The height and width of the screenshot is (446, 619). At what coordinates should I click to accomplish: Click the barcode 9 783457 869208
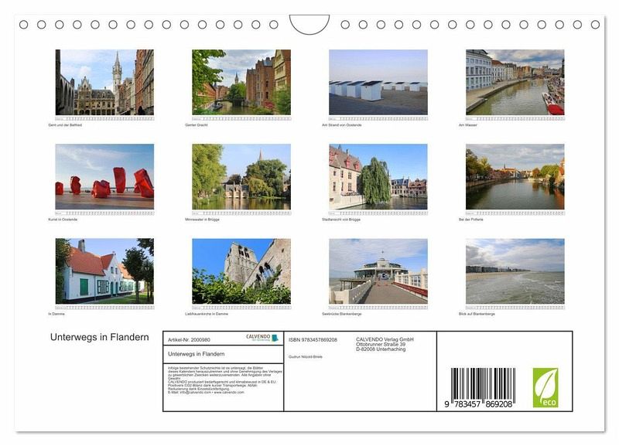coord(480,388)
